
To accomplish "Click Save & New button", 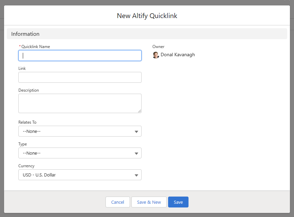I will (149, 202).
